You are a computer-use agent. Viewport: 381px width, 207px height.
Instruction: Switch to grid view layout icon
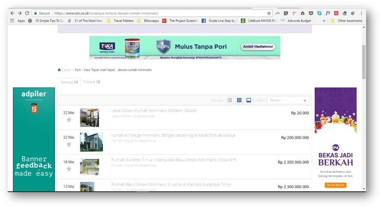tap(239, 100)
